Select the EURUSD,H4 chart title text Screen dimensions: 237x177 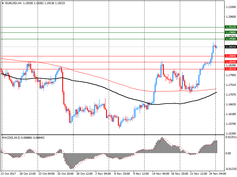point(13,3)
